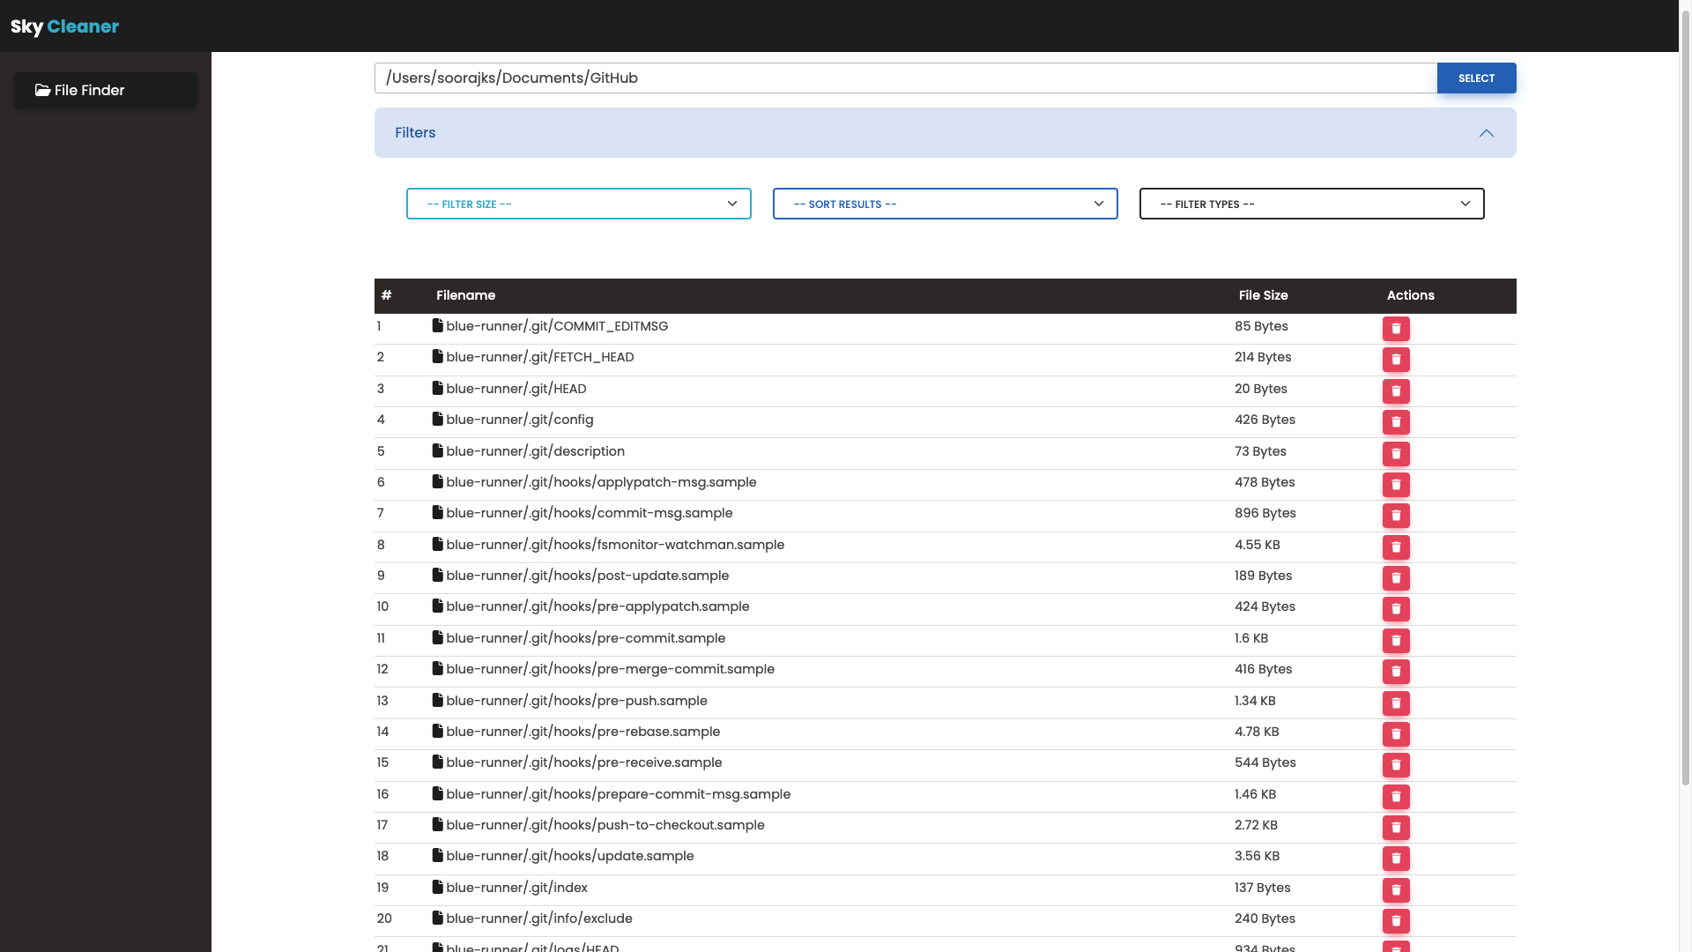
Task: Click the Sky Cleaner logo
Action: pos(64,26)
